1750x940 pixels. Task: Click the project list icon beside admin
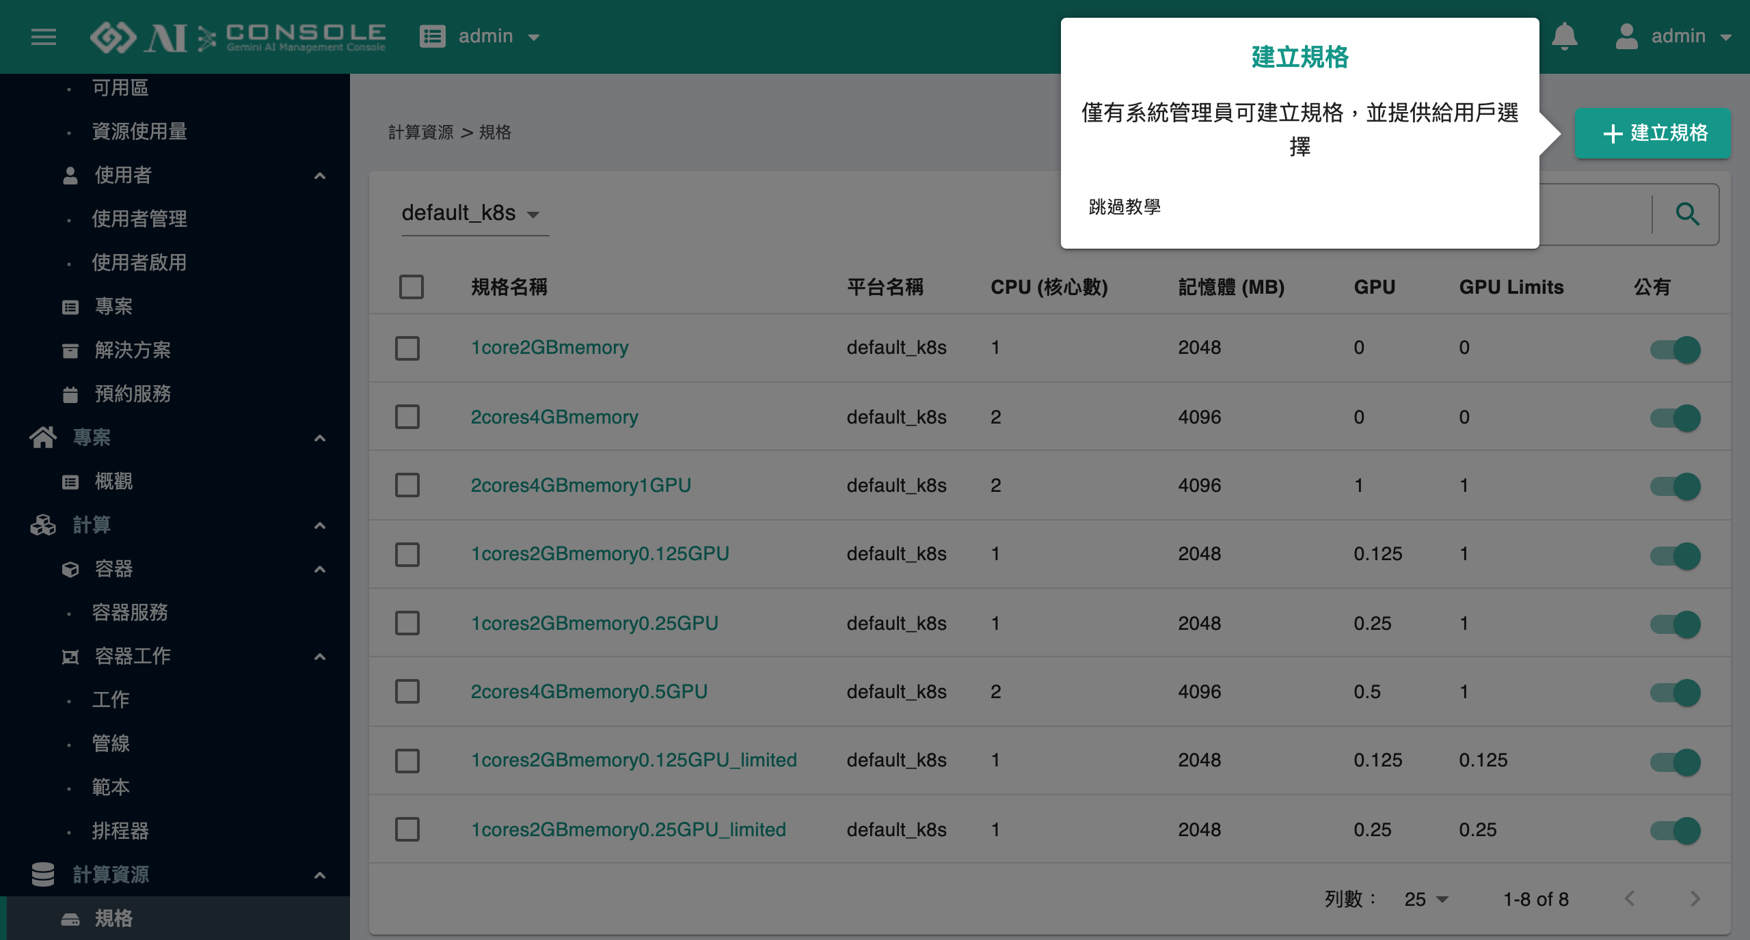[x=432, y=36]
